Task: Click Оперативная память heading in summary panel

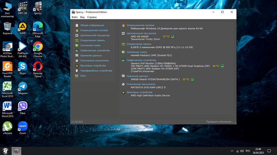Action: [139, 44]
